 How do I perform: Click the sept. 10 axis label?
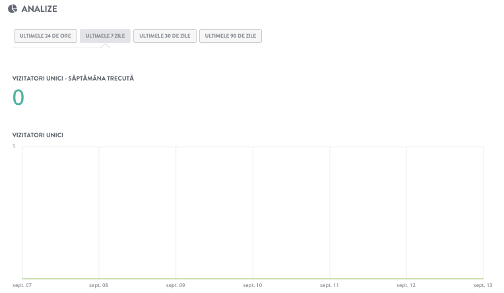point(253,285)
